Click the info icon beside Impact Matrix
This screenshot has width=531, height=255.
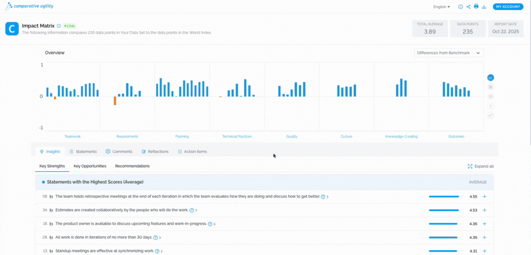tap(58, 25)
